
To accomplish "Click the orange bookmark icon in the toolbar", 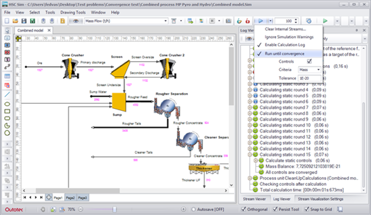I will 62,21.
